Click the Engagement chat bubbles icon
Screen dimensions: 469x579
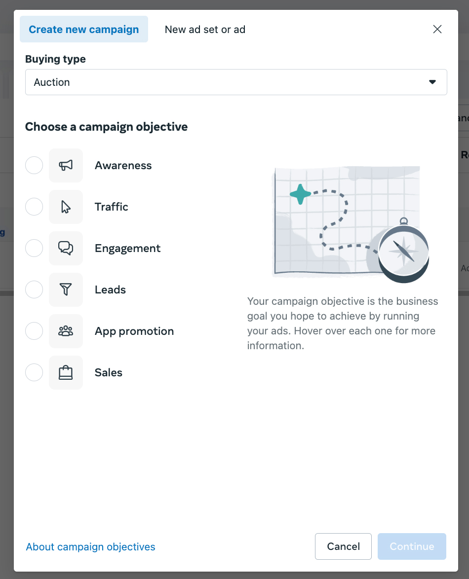66,249
